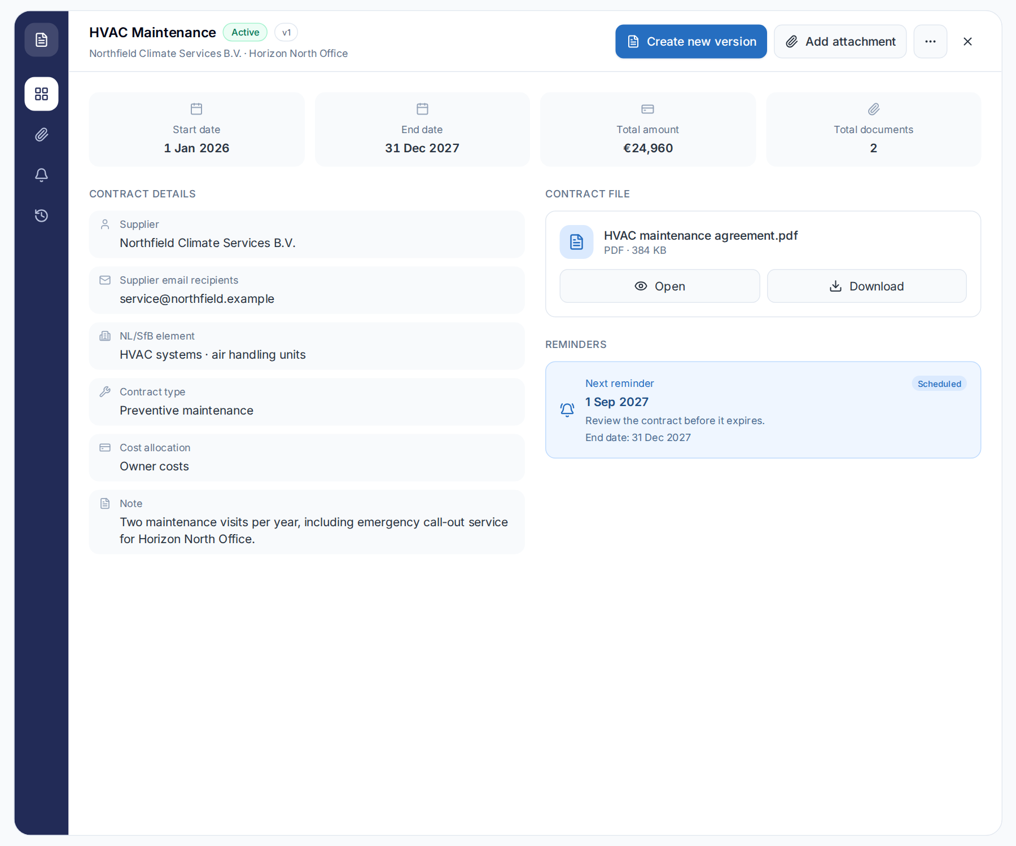Open the three-dots more options menu
This screenshot has width=1016, height=846.
coord(930,41)
